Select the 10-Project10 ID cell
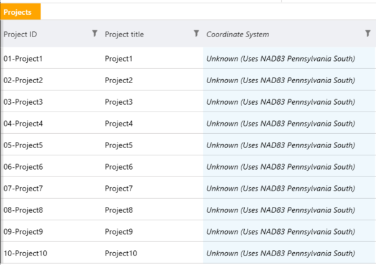The image size is (376, 265). pyautogui.click(x=51, y=253)
